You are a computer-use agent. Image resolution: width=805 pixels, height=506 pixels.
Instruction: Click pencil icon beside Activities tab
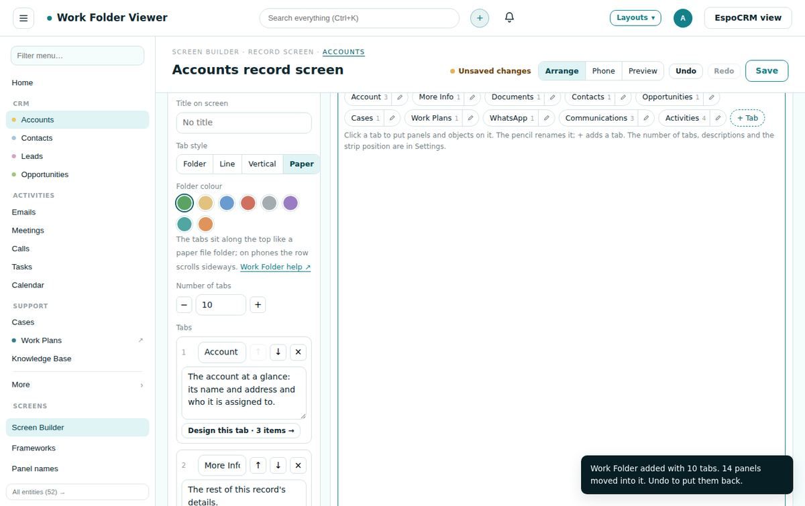[718, 118]
